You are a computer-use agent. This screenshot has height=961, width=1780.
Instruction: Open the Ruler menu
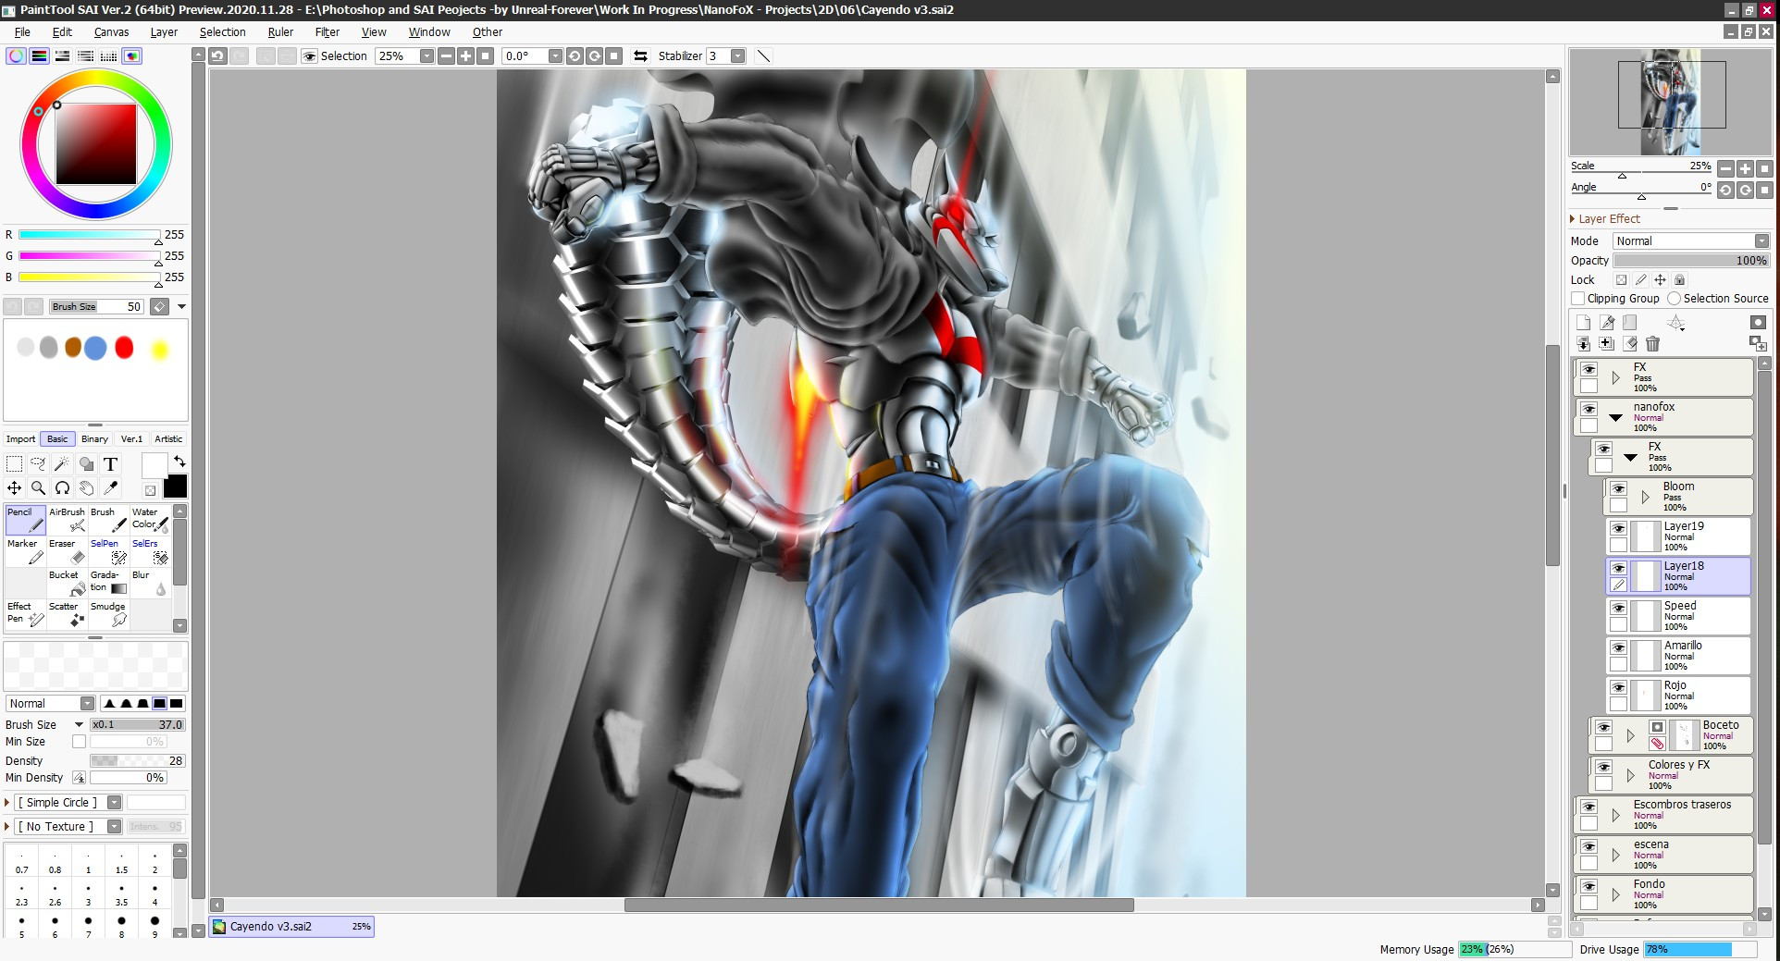click(x=280, y=32)
